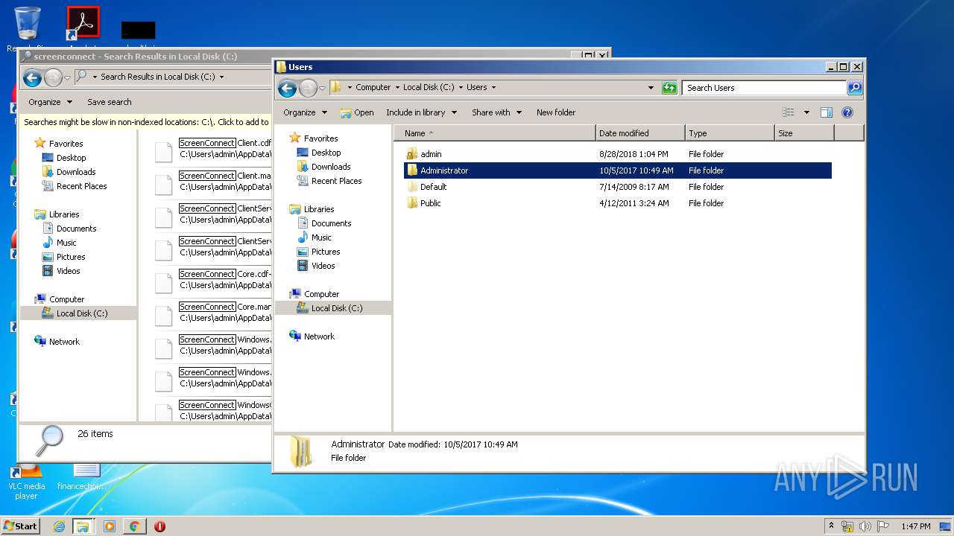Open the Help question mark icon
954x536 pixels.
[x=847, y=112]
